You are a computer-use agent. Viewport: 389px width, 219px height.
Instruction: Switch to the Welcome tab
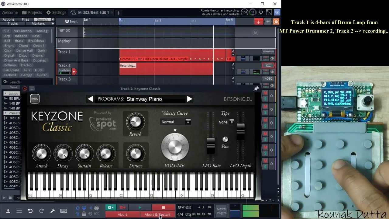coord(9,12)
